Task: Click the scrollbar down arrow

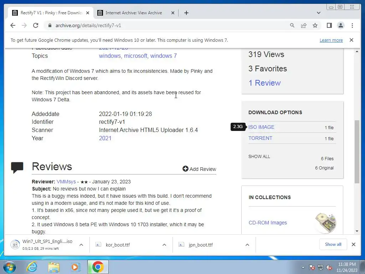Action: pyautogui.click(x=357, y=231)
